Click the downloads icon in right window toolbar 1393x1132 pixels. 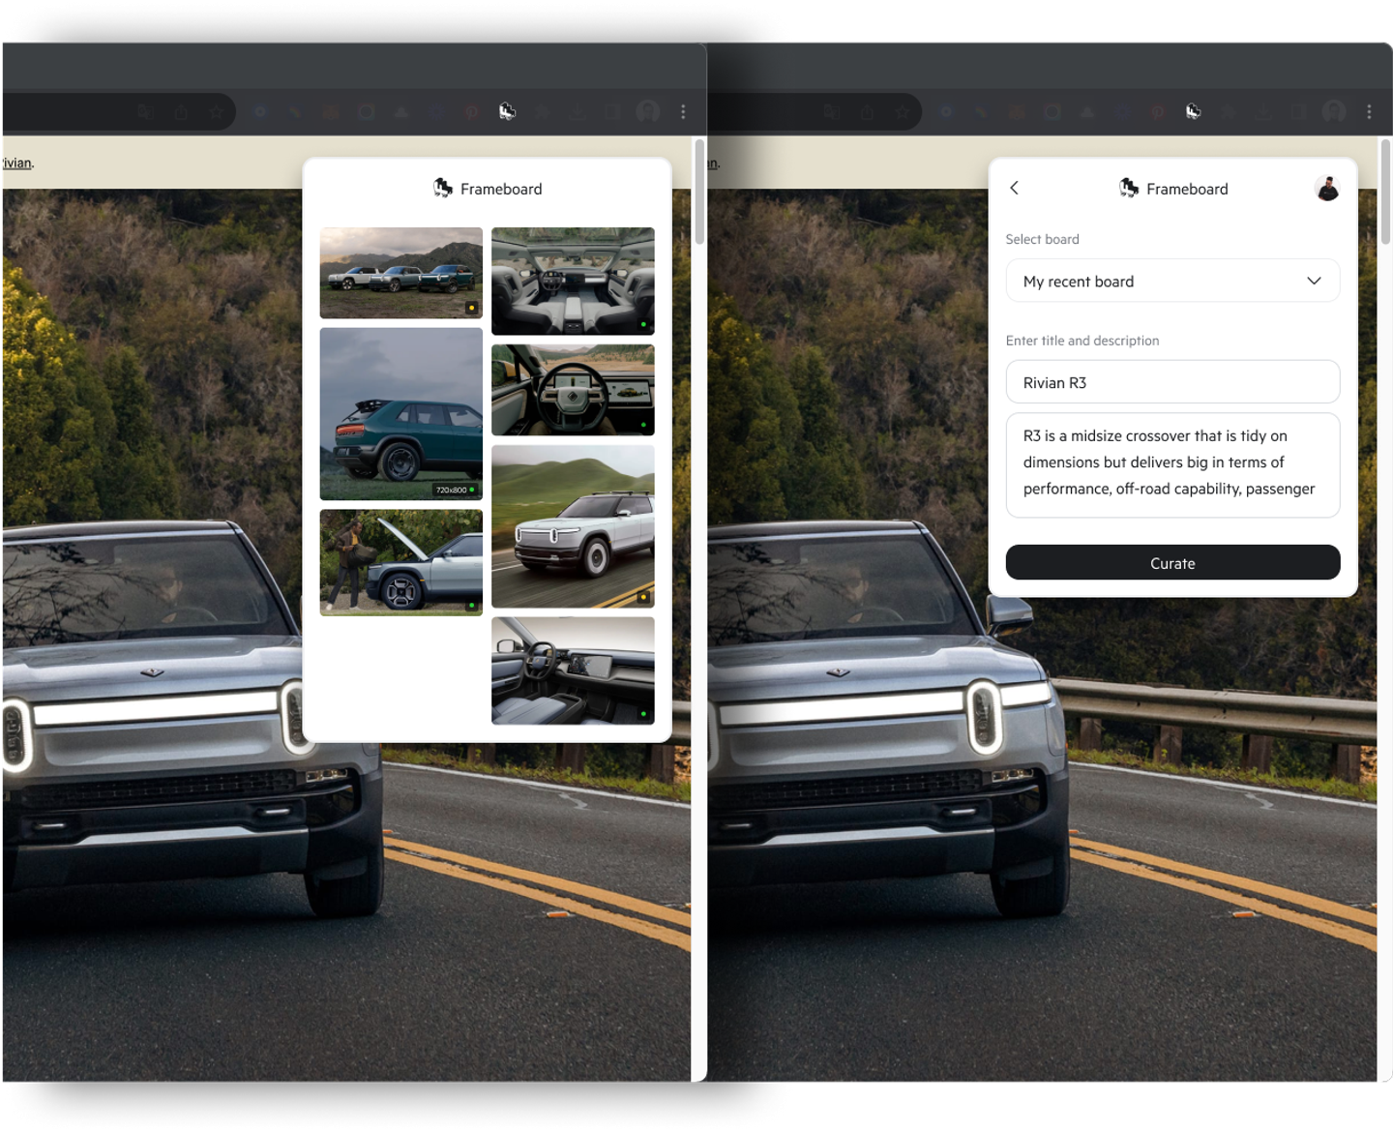point(1263,112)
